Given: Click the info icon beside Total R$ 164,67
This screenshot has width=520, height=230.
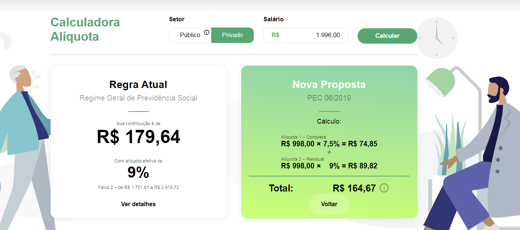Looking at the screenshot, I should click(384, 188).
